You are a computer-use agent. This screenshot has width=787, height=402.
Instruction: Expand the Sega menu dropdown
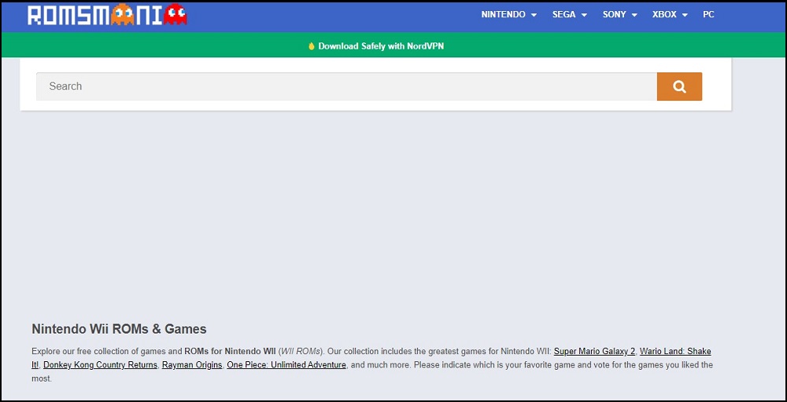click(x=570, y=15)
